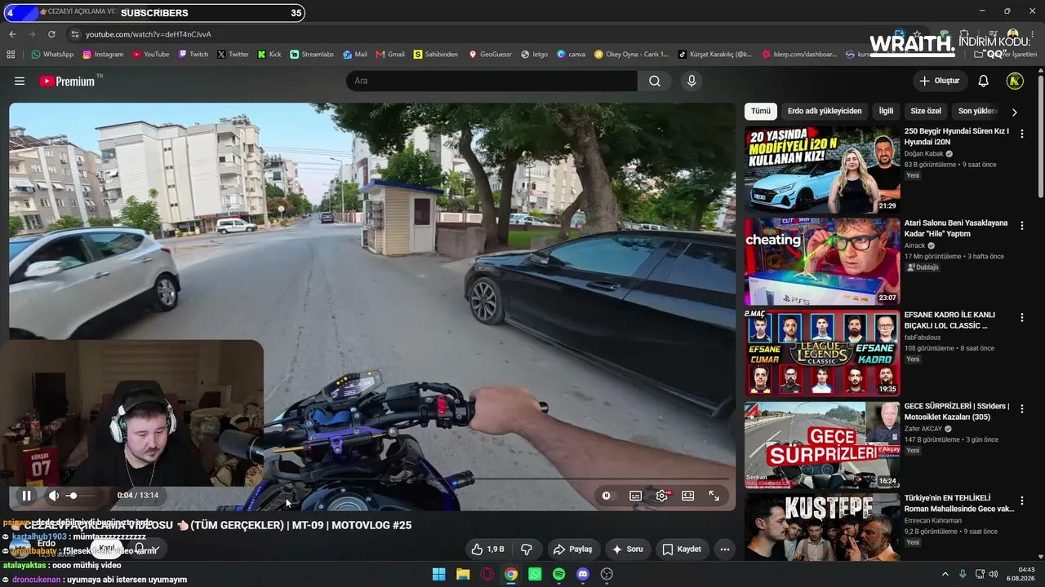Open the WhatsApp bookmark
This screenshot has height=587, width=1045.
pos(52,55)
